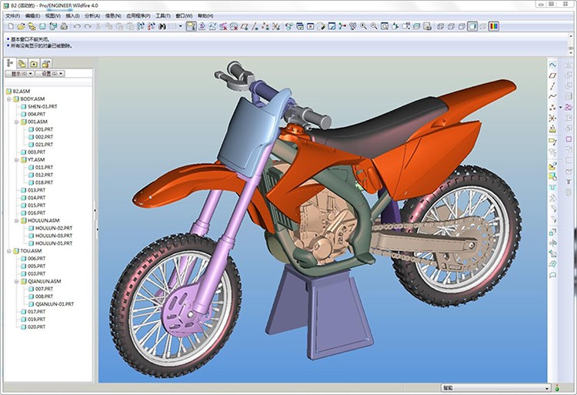Open the 文件(F) menu
Viewport: 577px width, 395px height.
point(12,15)
